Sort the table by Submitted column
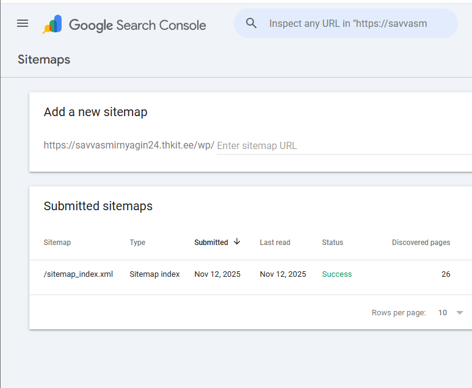Viewport: 472px width, 388px height. [211, 243]
